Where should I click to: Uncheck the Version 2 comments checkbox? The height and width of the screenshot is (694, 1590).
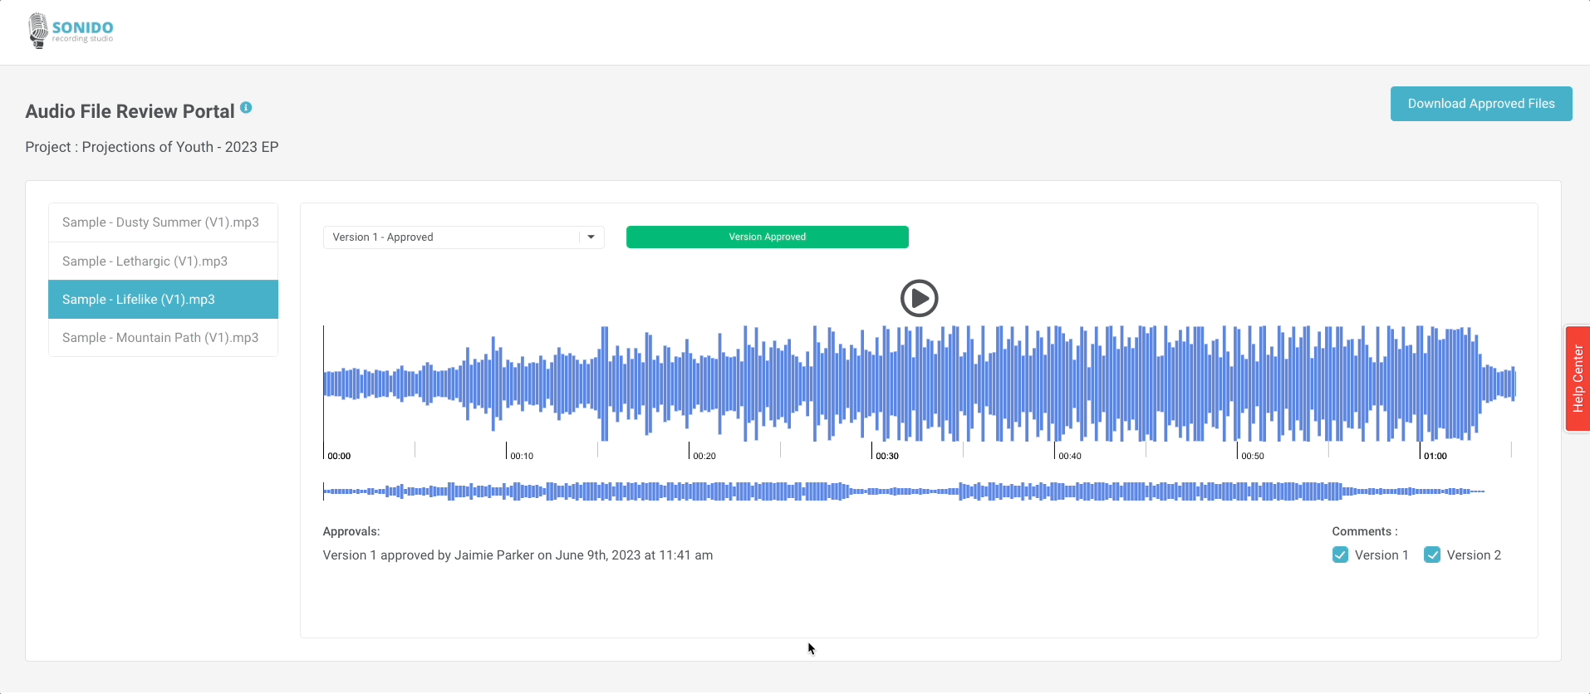point(1432,555)
